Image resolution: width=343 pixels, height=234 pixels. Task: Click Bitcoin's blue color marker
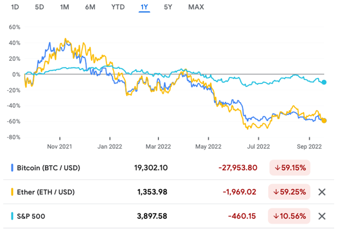[x=12, y=168]
